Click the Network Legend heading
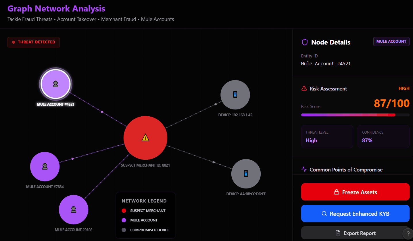This screenshot has width=413, height=241. [144, 201]
